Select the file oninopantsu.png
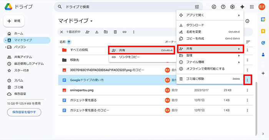This screenshot has height=140, width=269. point(155,90)
